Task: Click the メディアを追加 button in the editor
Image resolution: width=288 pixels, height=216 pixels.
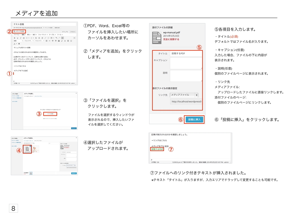Action: point(19,31)
